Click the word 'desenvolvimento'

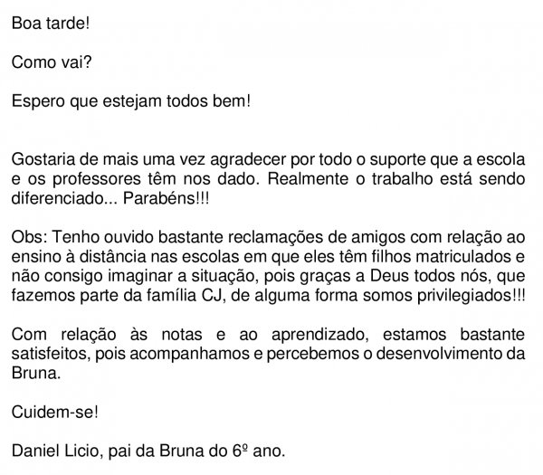click(x=438, y=354)
